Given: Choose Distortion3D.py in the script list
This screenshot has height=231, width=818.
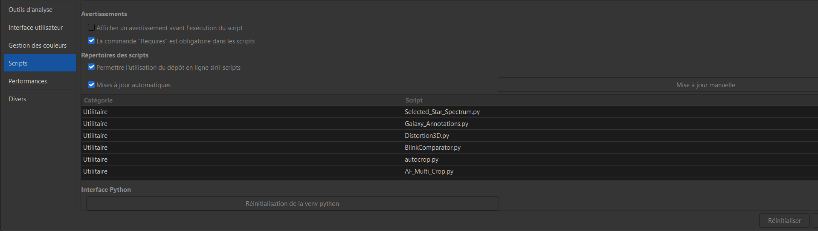Looking at the screenshot, I should 427,135.
